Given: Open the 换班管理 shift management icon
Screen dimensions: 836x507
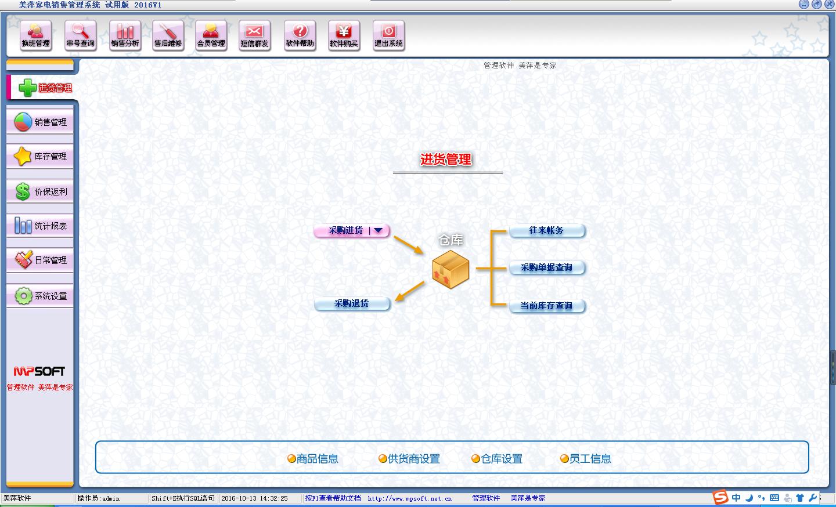Looking at the screenshot, I should (36, 35).
